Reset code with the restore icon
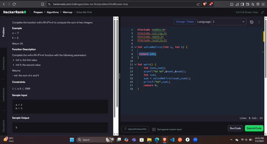 pos(252,22)
